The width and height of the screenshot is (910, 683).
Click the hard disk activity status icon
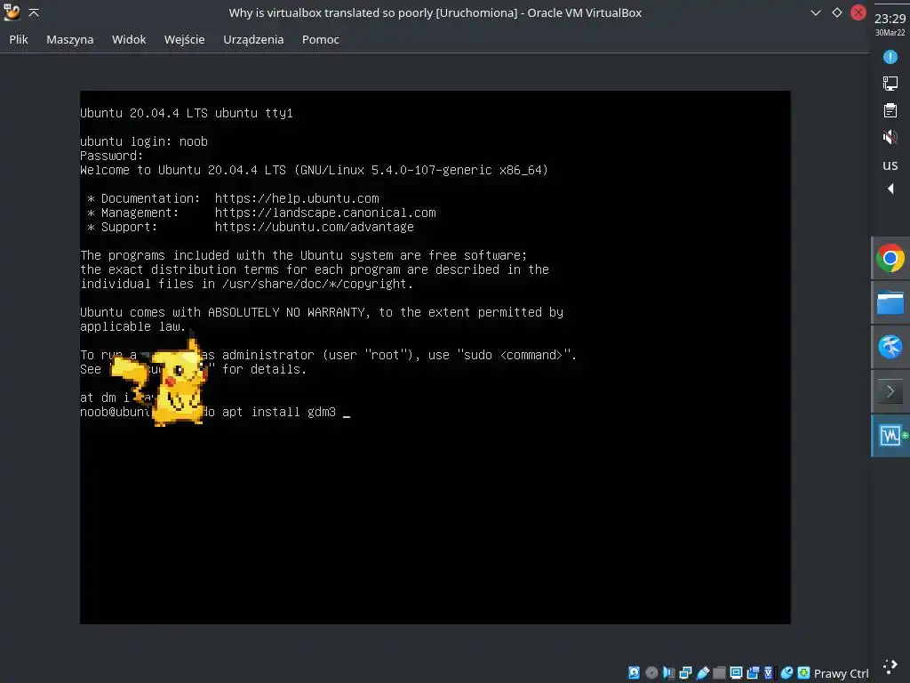tap(634, 672)
